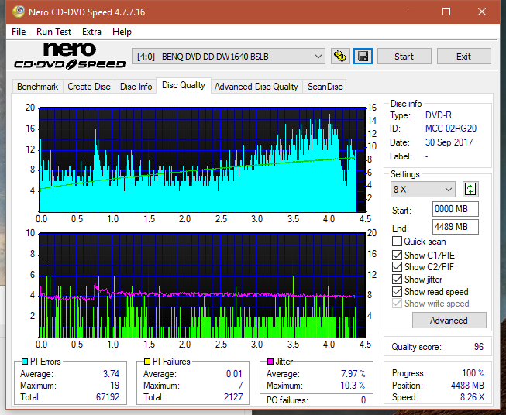506x415 pixels.
Task: Click the drive options tool icon
Action: point(340,57)
